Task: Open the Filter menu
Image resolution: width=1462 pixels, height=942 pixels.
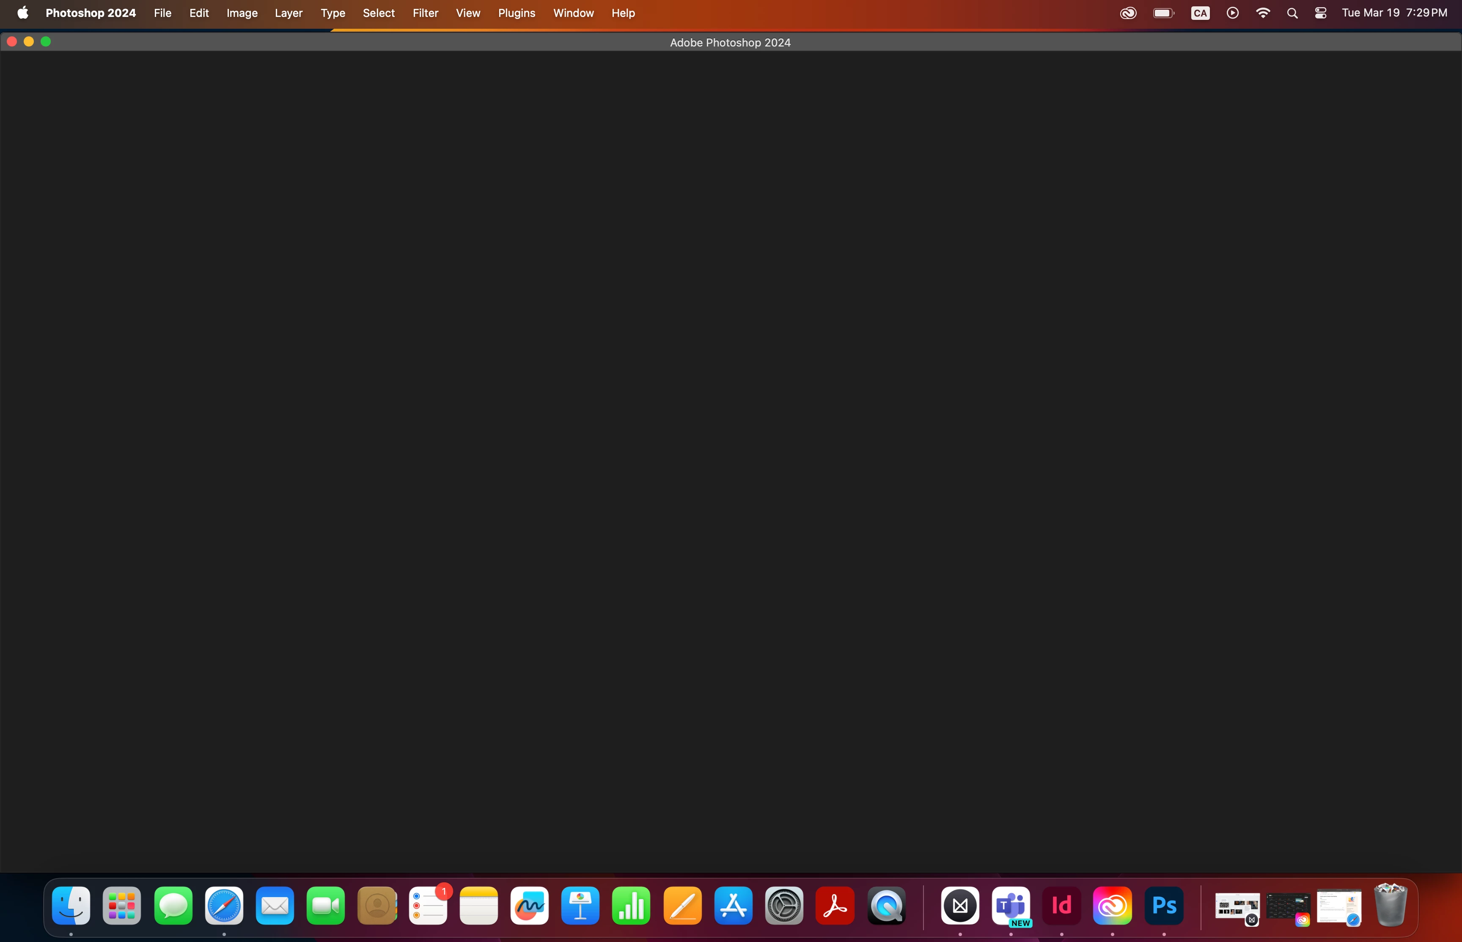Action: (425, 13)
